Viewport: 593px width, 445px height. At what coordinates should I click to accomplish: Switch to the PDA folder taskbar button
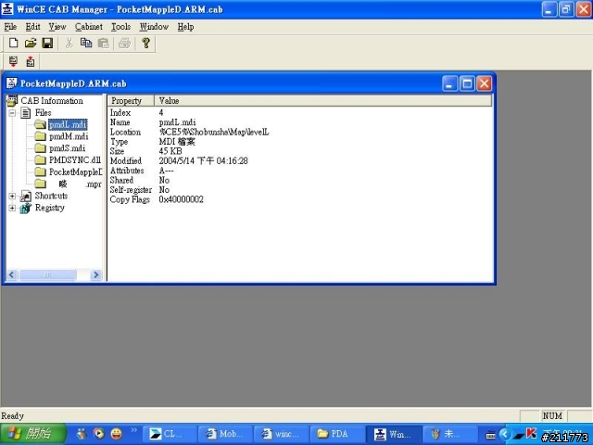[x=337, y=434]
